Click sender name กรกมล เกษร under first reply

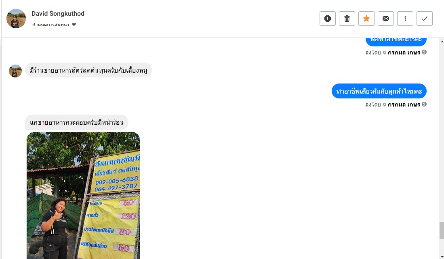(x=404, y=52)
